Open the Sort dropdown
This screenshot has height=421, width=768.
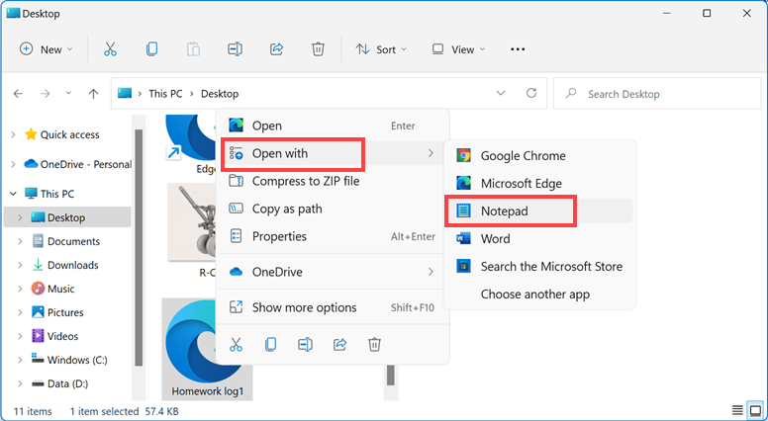[x=376, y=49]
